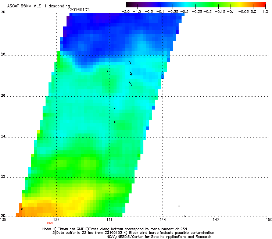Select the note line about Data buffer 22 hrs
The height and width of the screenshot is (239, 272).
click(133, 233)
